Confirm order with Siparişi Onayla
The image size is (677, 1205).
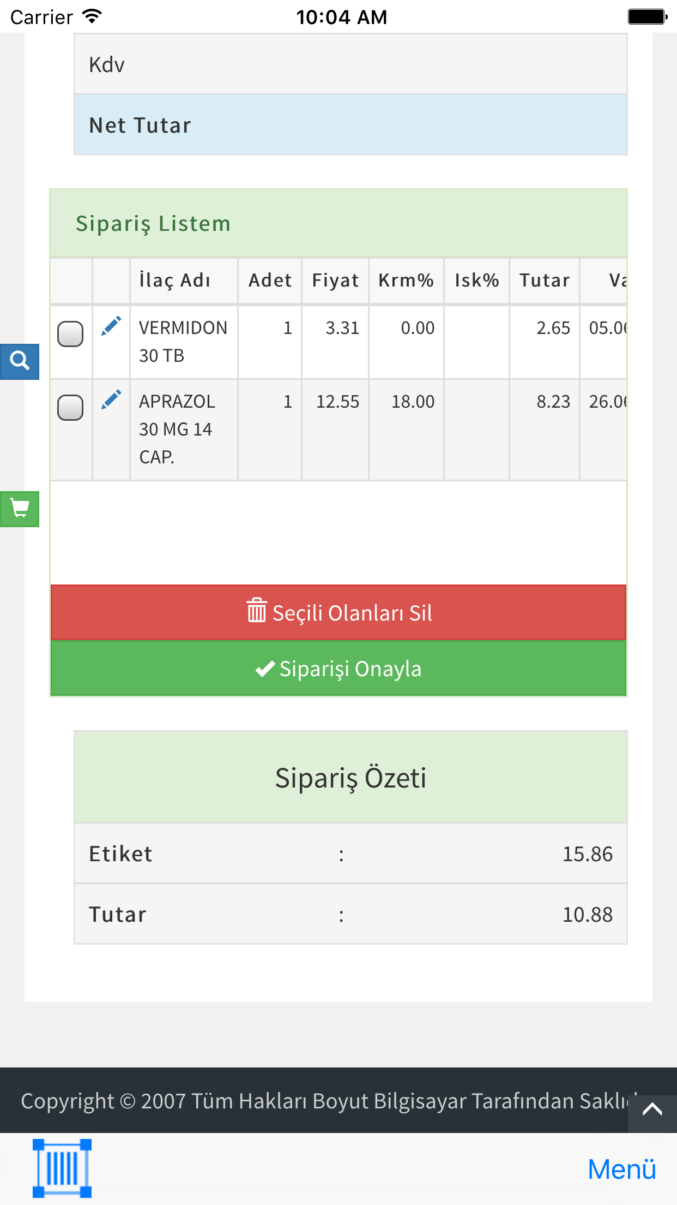tap(338, 668)
